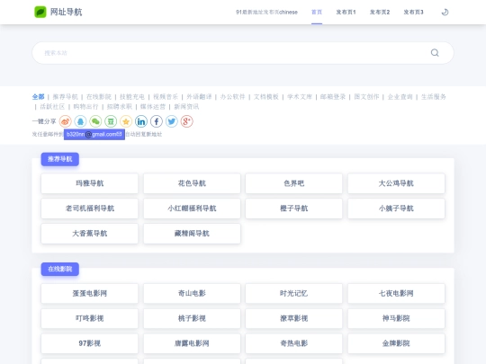Select the 推荐导航 category filter link
The width and height of the screenshot is (486, 364).
coord(65,97)
